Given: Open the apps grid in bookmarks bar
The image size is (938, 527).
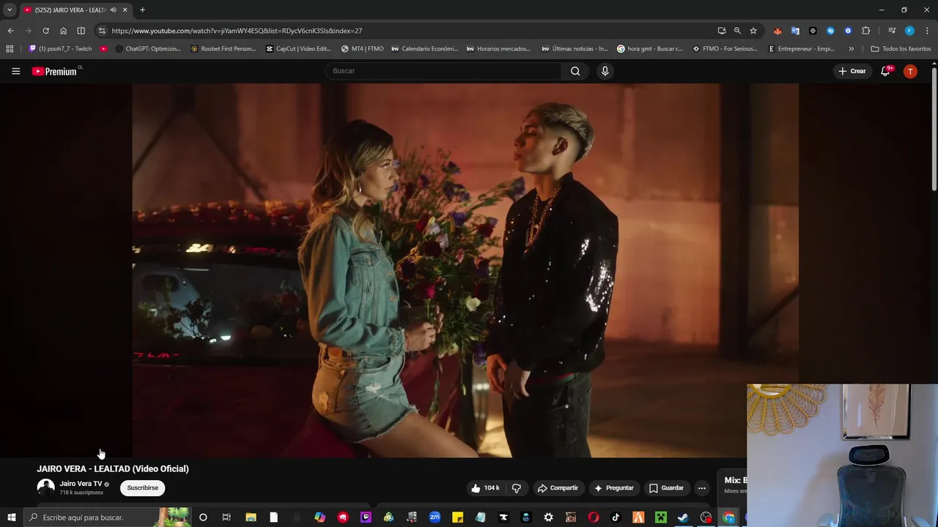Looking at the screenshot, I should 10,49.
